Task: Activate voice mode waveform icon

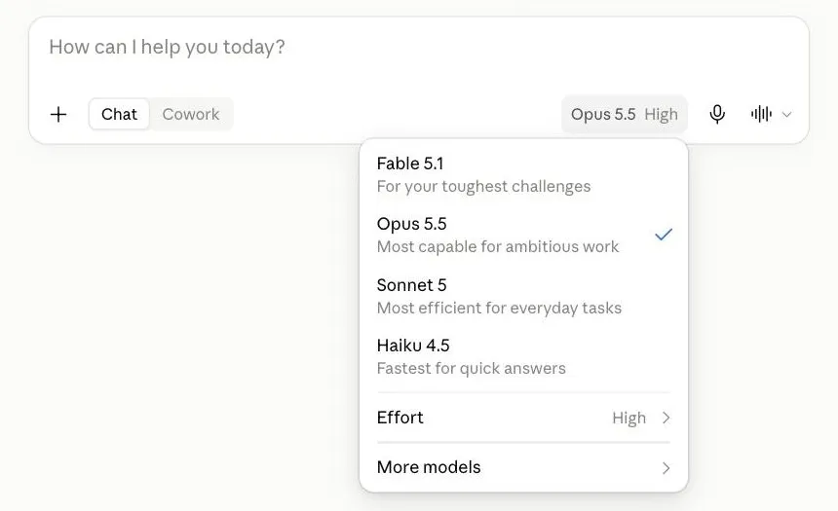Action: 761,114
